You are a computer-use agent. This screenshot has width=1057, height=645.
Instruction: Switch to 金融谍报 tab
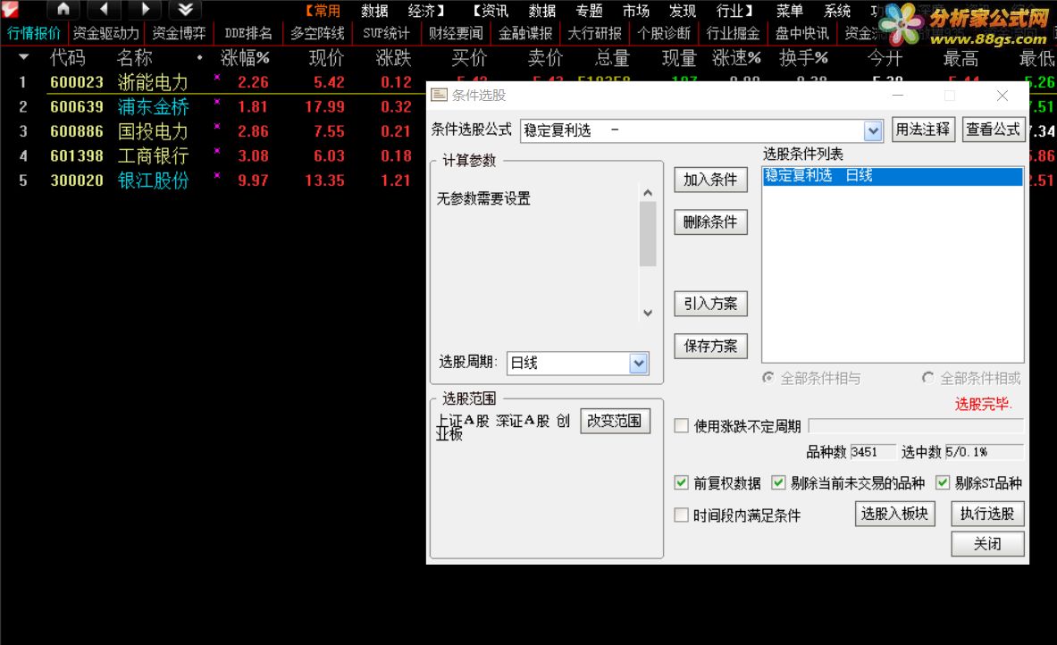click(x=525, y=33)
